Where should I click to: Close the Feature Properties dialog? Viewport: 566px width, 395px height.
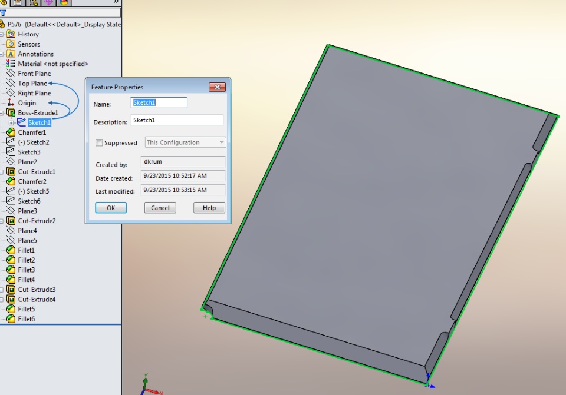(218, 87)
